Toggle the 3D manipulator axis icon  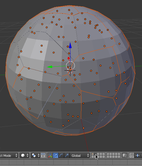coord(50,156)
